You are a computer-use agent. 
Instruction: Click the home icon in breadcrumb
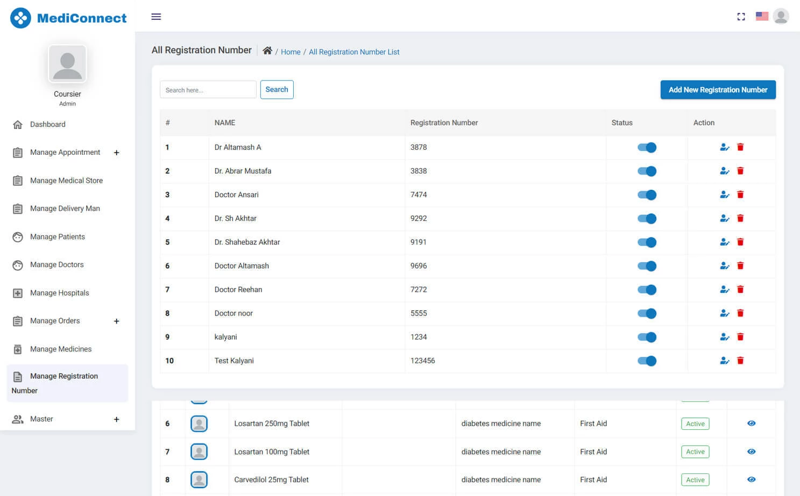(x=267, y=51)
